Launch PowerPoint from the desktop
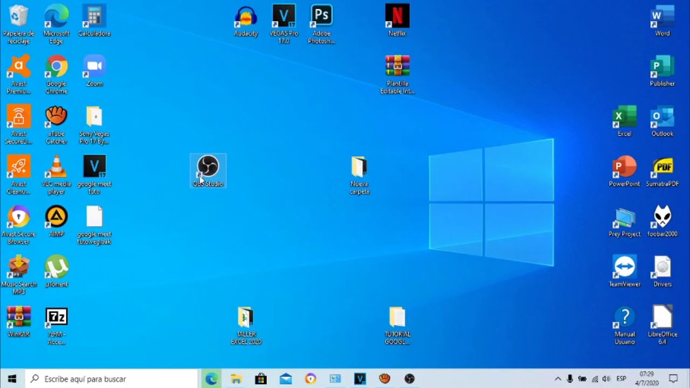 (624, 172)
